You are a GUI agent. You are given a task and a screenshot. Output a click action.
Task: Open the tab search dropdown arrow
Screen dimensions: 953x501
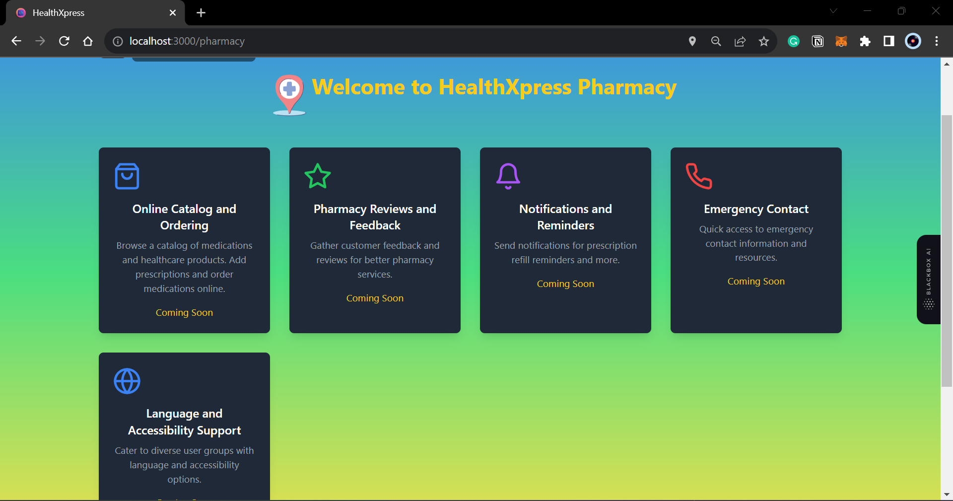tap(833, 11)
